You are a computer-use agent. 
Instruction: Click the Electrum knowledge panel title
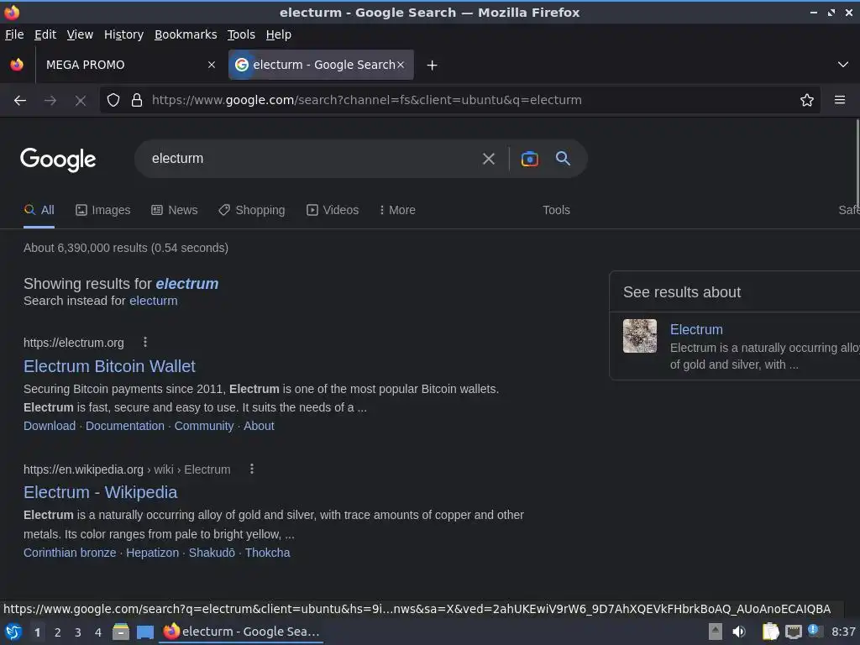click(x=696, y=329)
